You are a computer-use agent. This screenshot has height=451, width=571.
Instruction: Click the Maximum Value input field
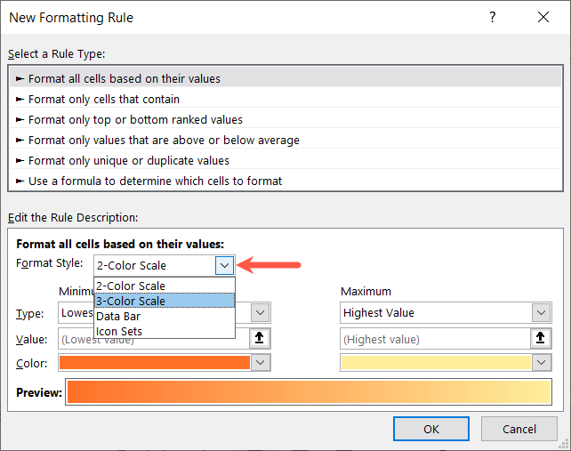click(x=435, y=338)
